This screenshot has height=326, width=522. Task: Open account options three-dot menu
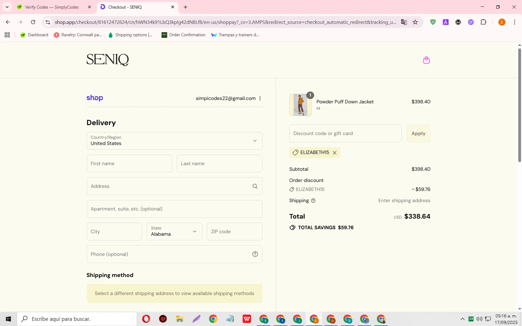coord(260,98)
